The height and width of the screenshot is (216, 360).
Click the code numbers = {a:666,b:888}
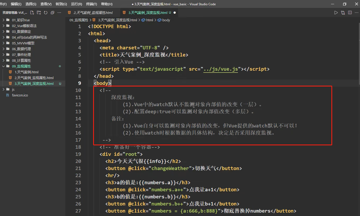point(184,211)
